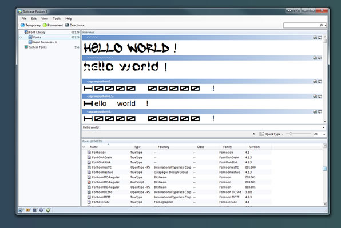Image resolution: width=341 pixels, height=228 pixels.
Task: Click the blue Temporary activation button
Action: 30,25
